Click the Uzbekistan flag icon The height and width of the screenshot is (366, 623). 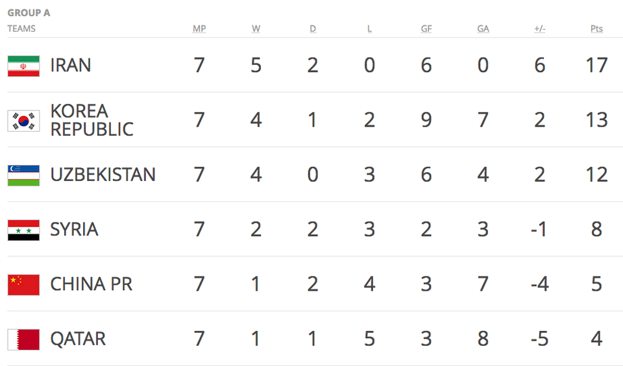click(x=23, y=175)
